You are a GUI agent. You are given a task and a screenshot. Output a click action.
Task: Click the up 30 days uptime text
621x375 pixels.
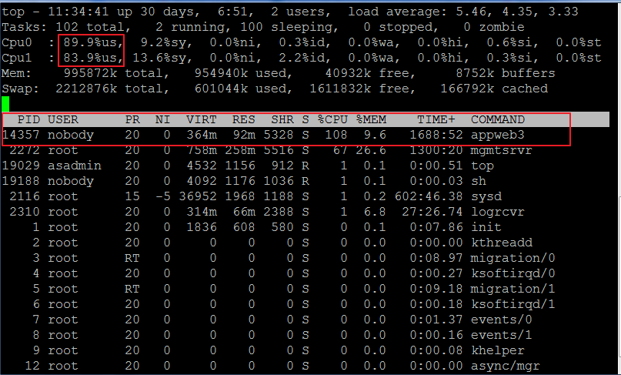(x=159, y=12)
